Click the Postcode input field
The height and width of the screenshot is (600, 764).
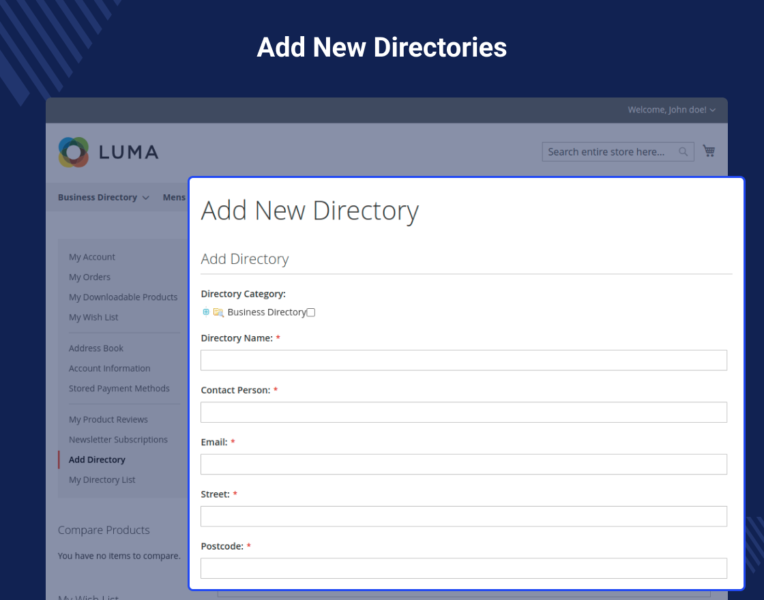(464, 569)
